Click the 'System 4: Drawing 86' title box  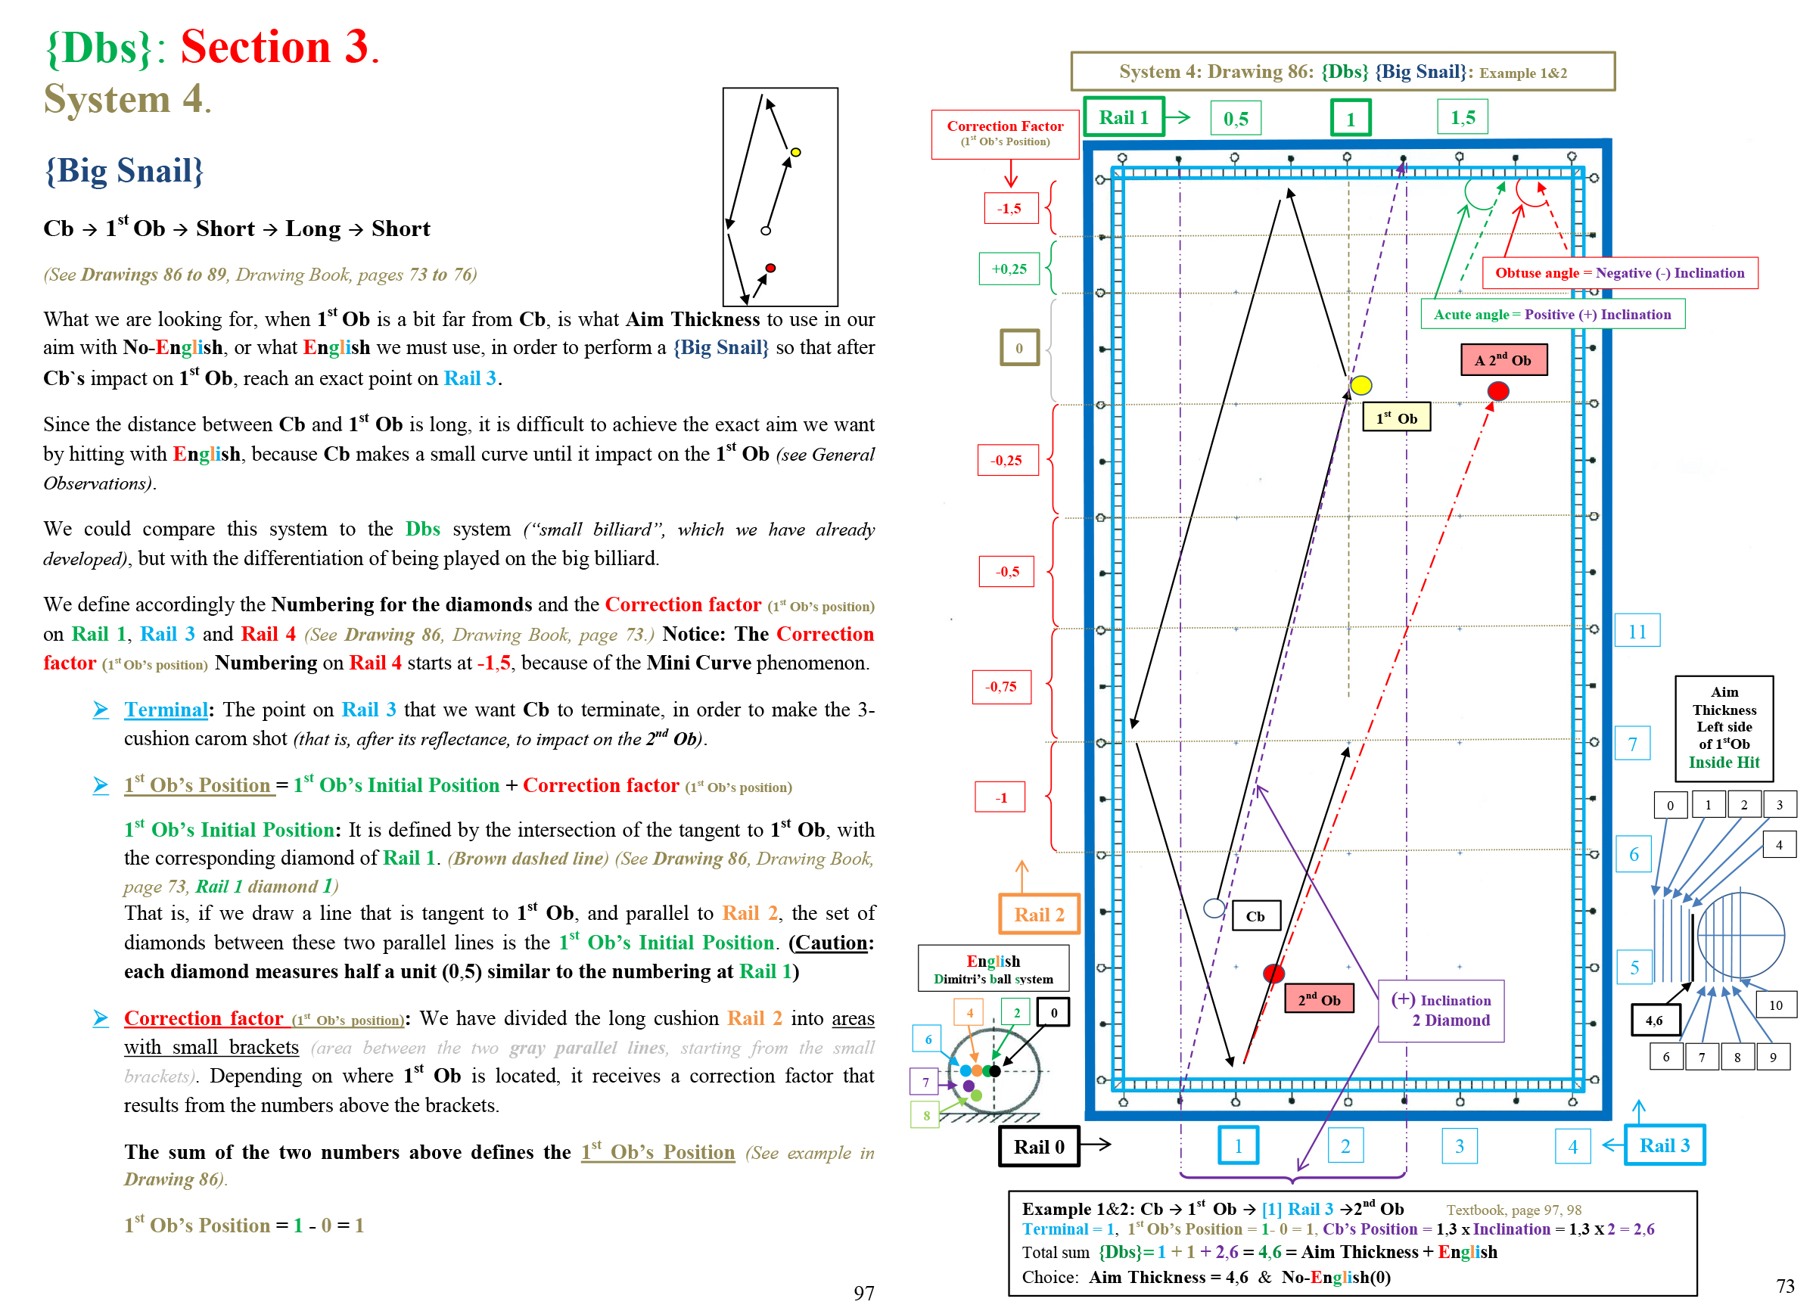click(x=1344, y=72)
